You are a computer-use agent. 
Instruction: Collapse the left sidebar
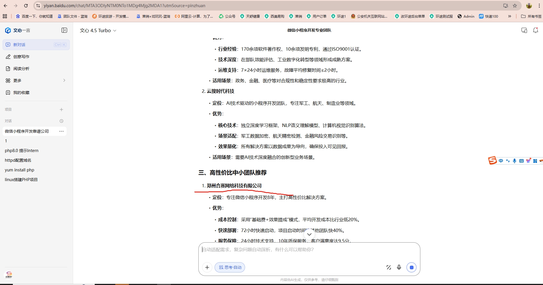pyautogui.click(x=64, y=30)
